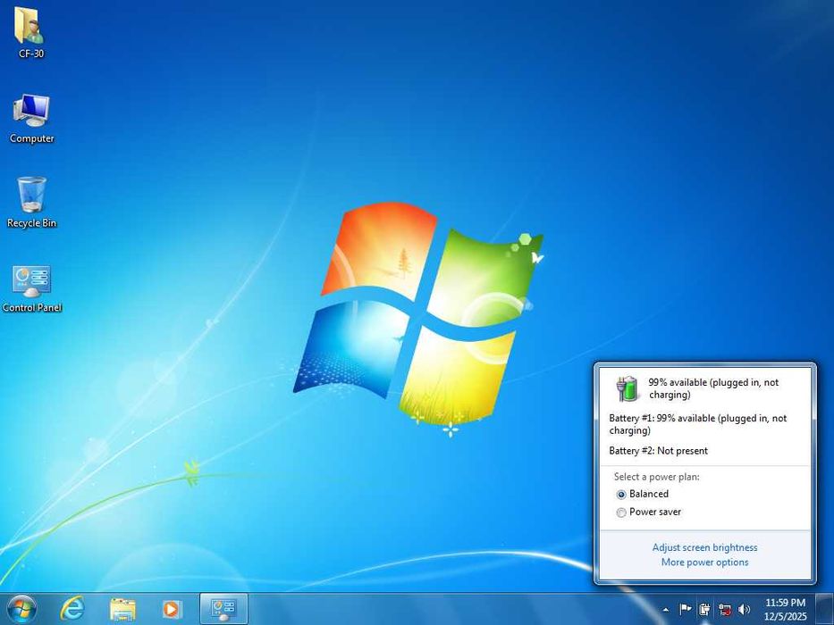Click the 'Battery #1: 99% available' text
834x625 pixels.
click(x=698, y=424)
